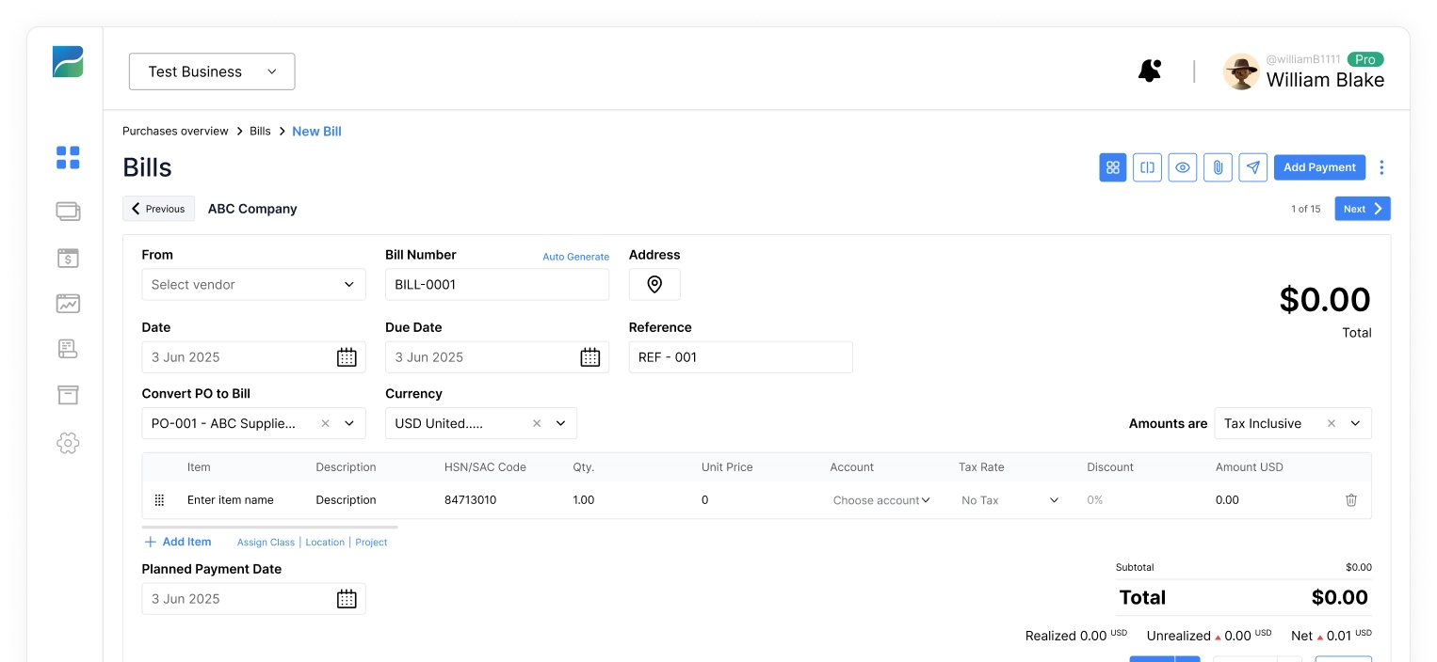Click the notification bell icon

pos(1149,71)
